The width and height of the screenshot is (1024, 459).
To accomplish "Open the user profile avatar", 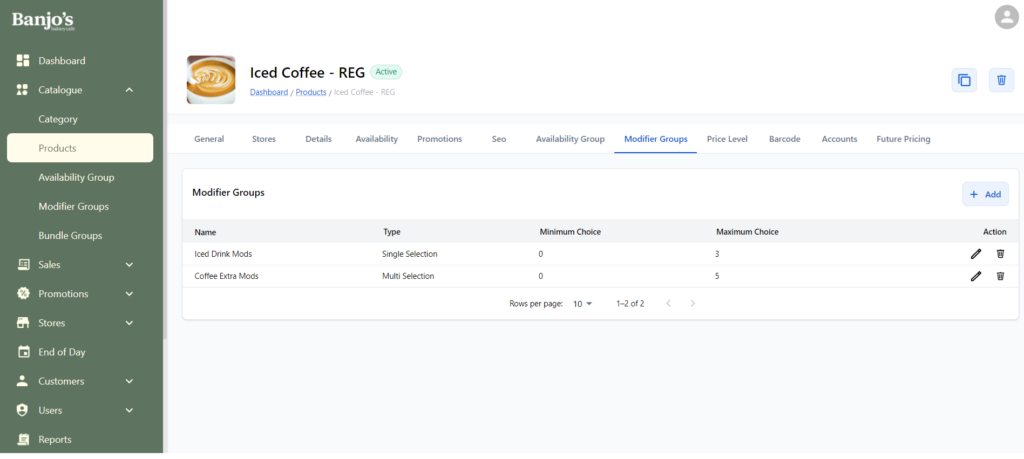I will pos(1006,17).
